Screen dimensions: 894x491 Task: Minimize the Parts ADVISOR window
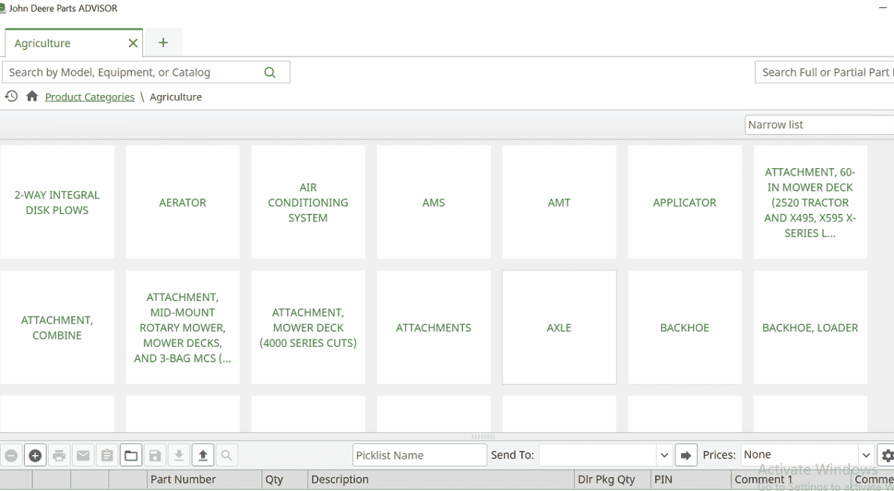pyautogui.click(x=883, y=8)
